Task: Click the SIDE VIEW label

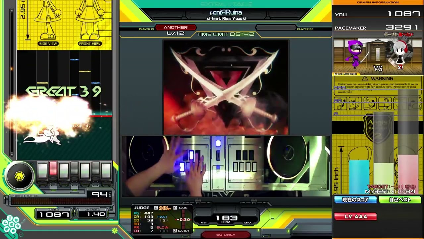Action: click(48, 44)
